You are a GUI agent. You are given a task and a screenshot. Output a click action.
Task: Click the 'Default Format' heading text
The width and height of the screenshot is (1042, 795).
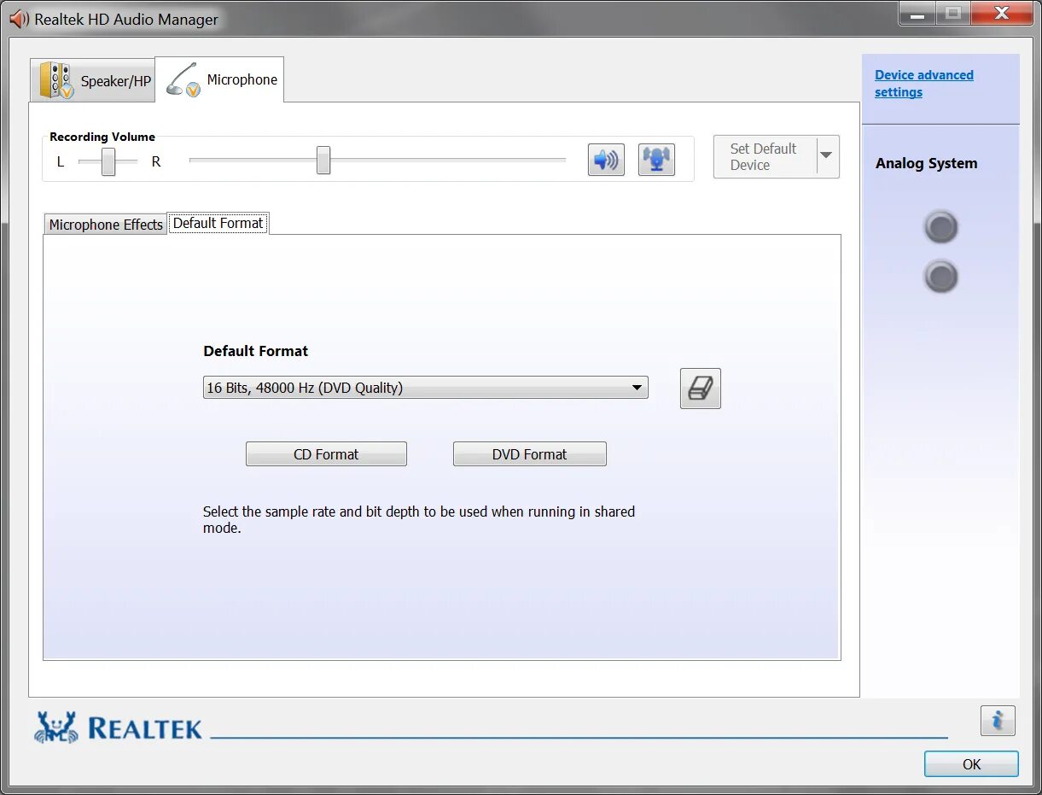pos(255,351)
